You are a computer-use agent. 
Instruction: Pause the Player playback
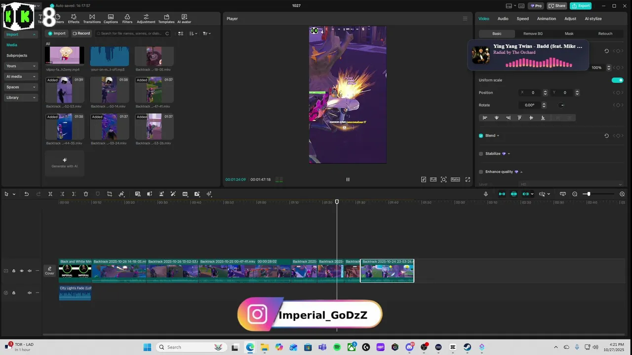[x=348, y=179]
